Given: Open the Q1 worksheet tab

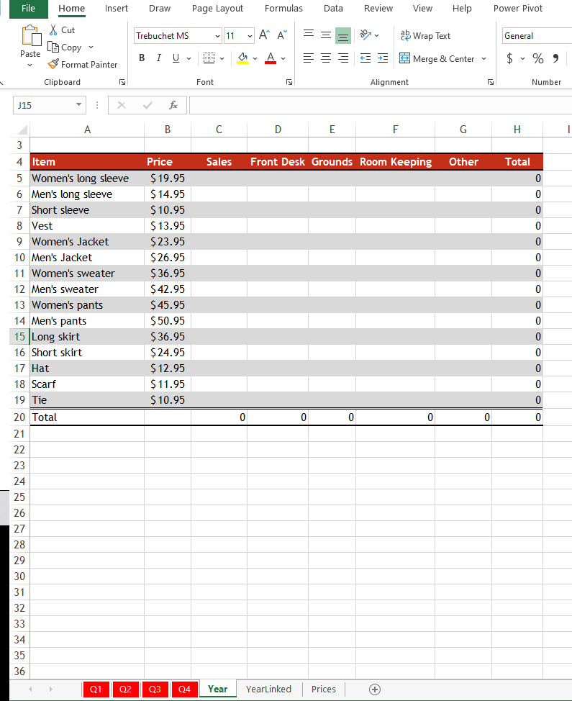Looking at the screenshot, I should (96, 689).
